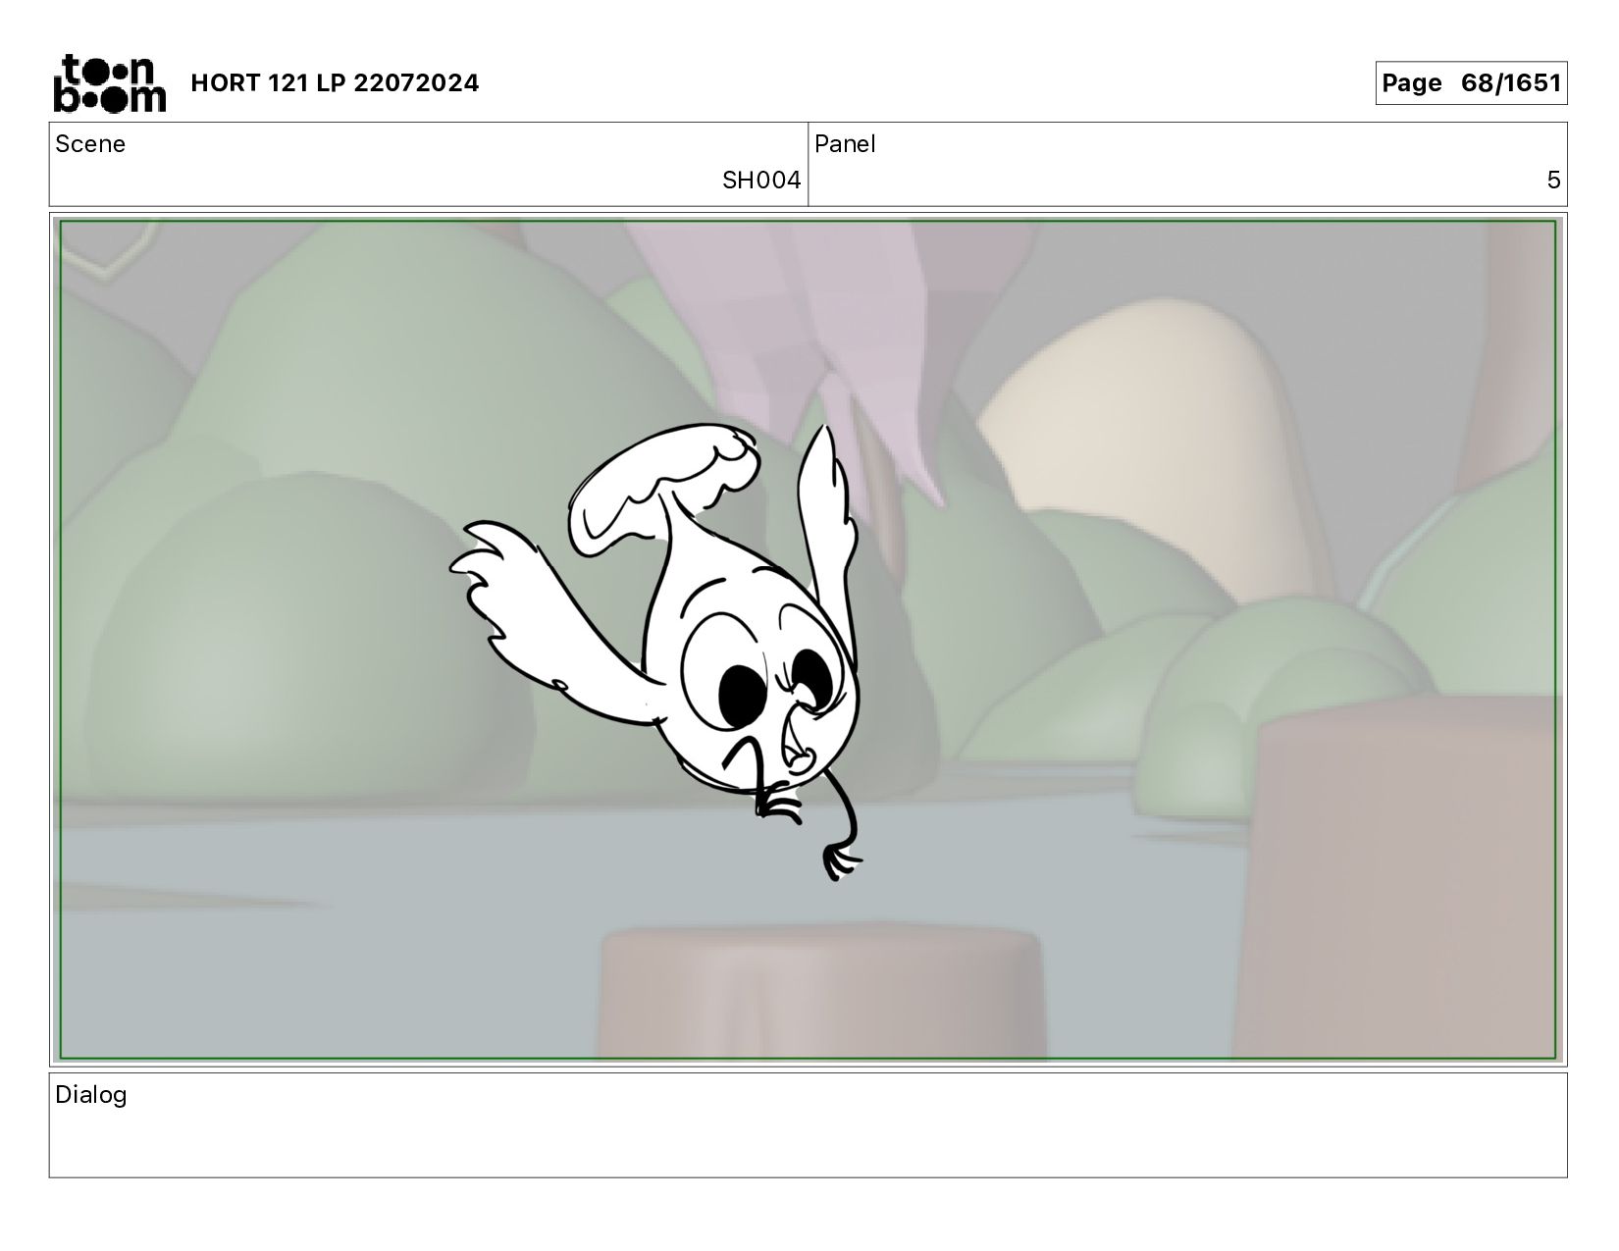Click the panel number "5"

tap(1553, 181)
